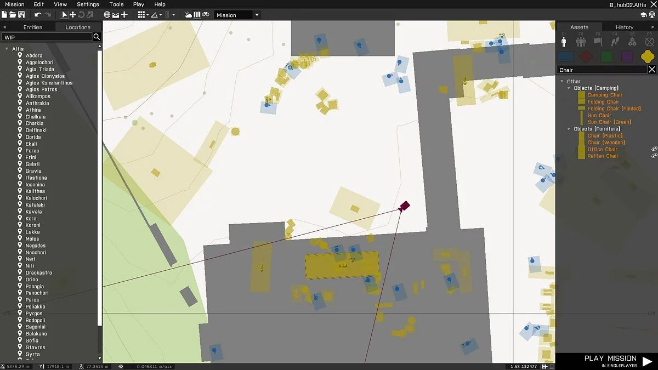Toggle the grid snapping toolbar option
This screenshot has height=370, width=658.
(x=142, y=15)
